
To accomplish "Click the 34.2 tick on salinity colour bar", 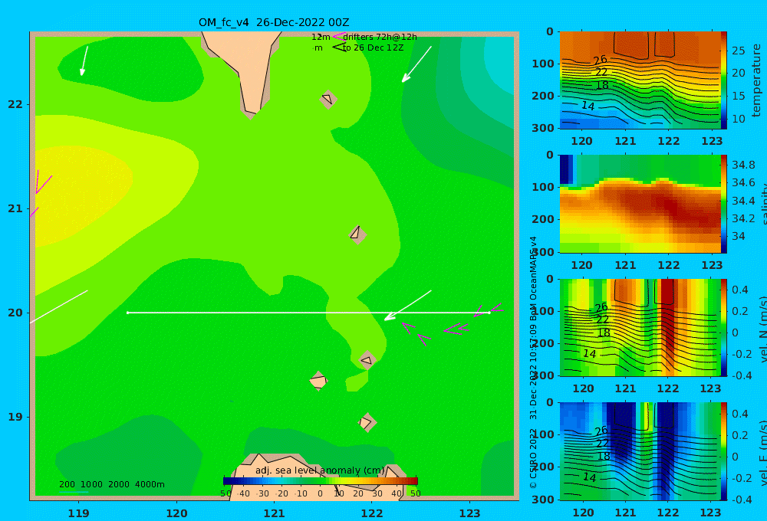I will [x=743, y=218].
